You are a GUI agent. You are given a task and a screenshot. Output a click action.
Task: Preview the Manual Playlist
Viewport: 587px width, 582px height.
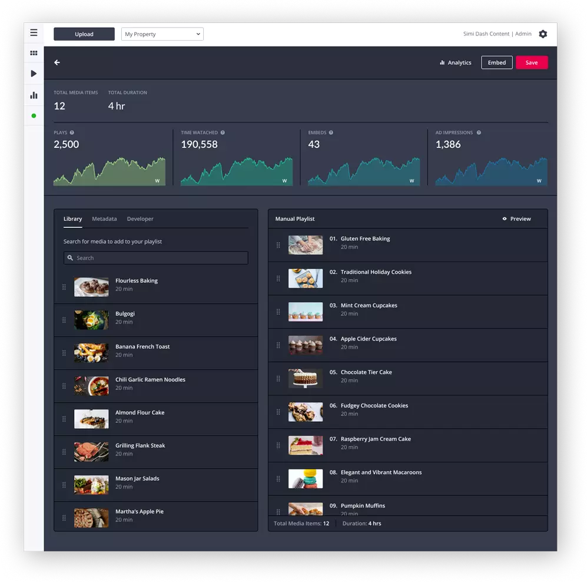(516, 219)
